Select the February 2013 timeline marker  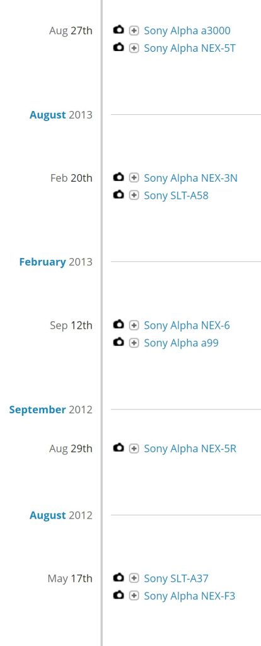pos(55,262)
